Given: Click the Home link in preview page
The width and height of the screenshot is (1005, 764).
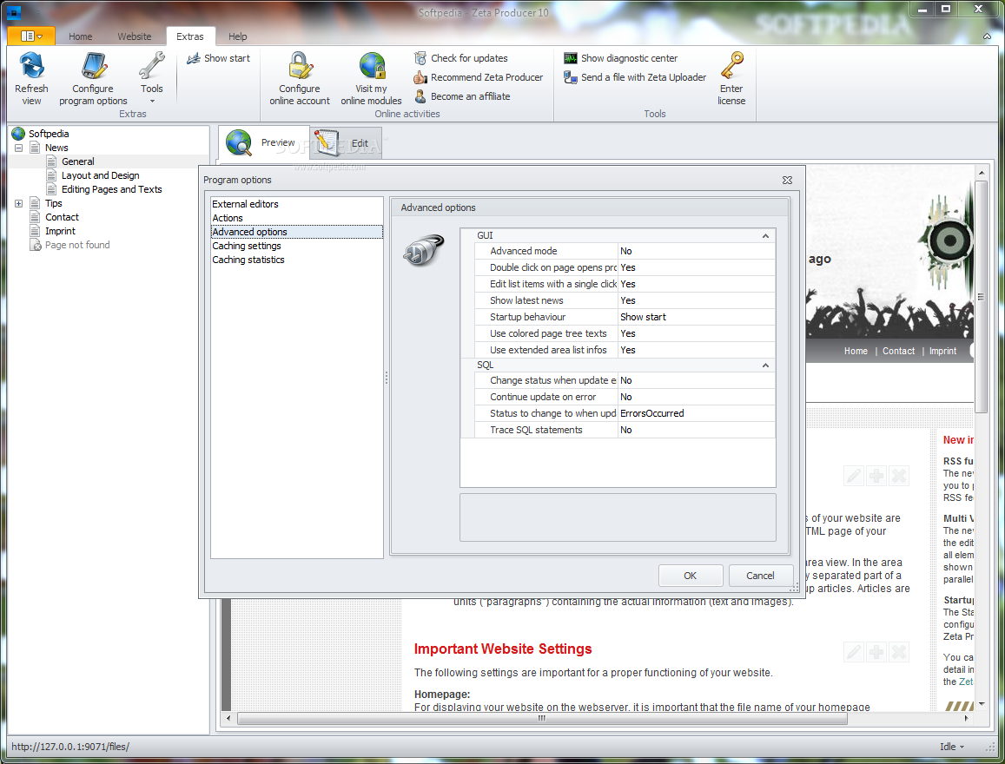Looking at the screenshot, I should tap(856, 351).
